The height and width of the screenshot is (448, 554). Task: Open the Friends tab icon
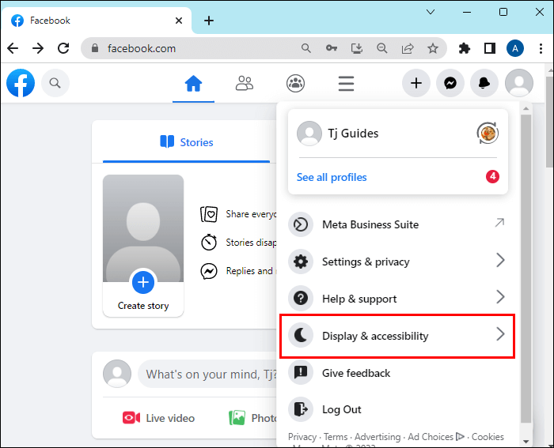coord(244,84)
